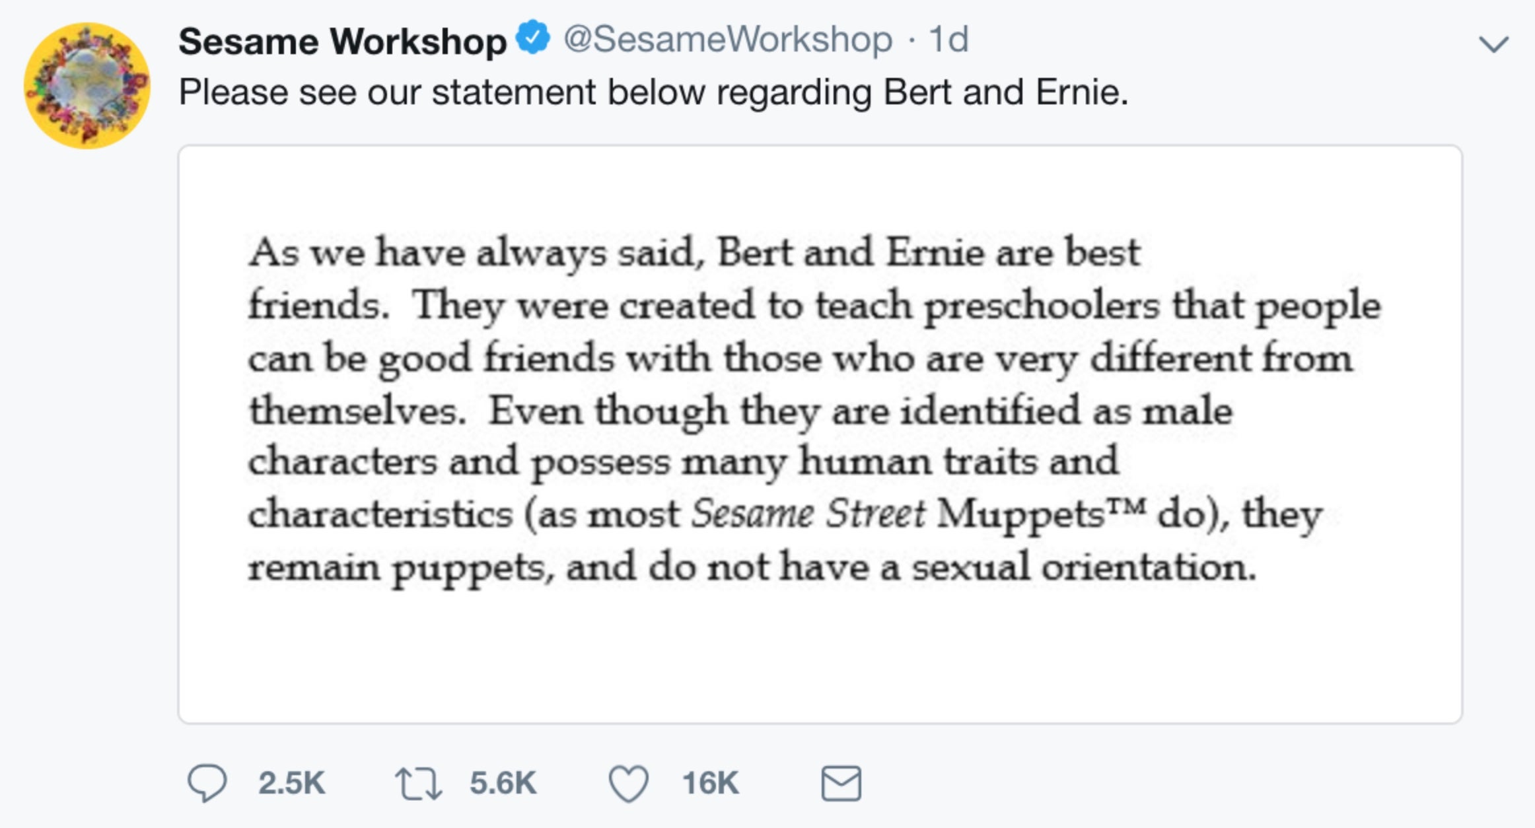View the 16K likes count

click(710, 784)
